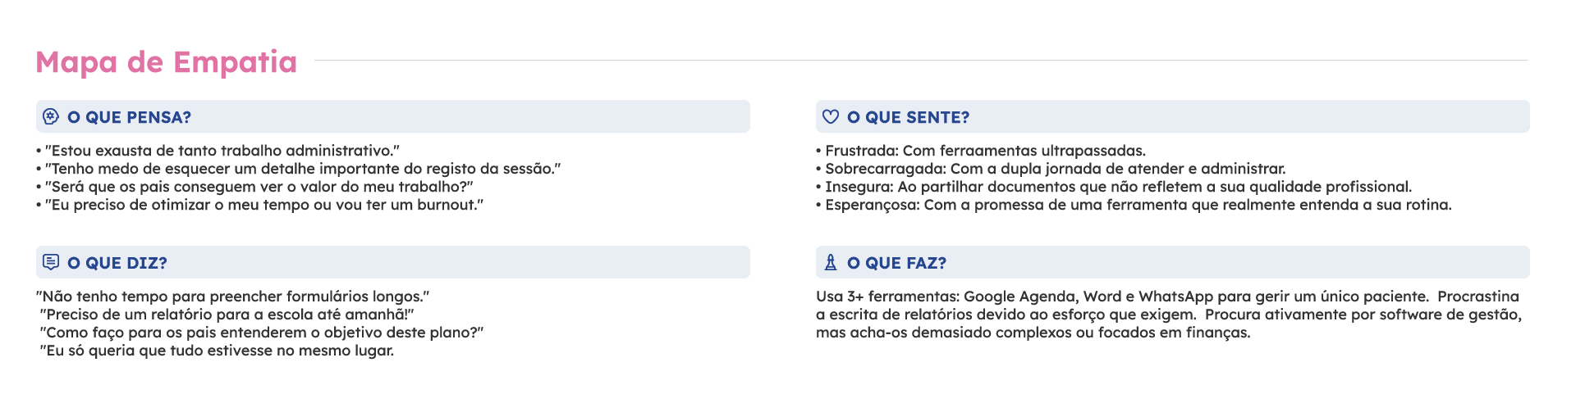Click the quote "Eu só queria que tudo estivesse no mesmo lugar"
1576x403 pixels.
(x=217, y=351)
